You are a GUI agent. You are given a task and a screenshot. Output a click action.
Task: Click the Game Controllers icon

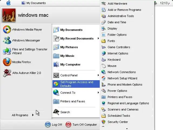(104, 47)
